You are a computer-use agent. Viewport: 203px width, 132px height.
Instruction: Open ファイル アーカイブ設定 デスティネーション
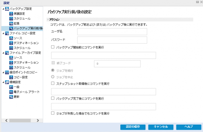26,62
